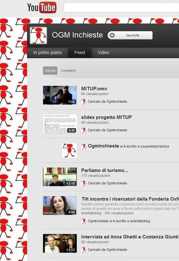Open the OgmInchieste bold name link
The image size is (179, 261).
click(103, 146)
